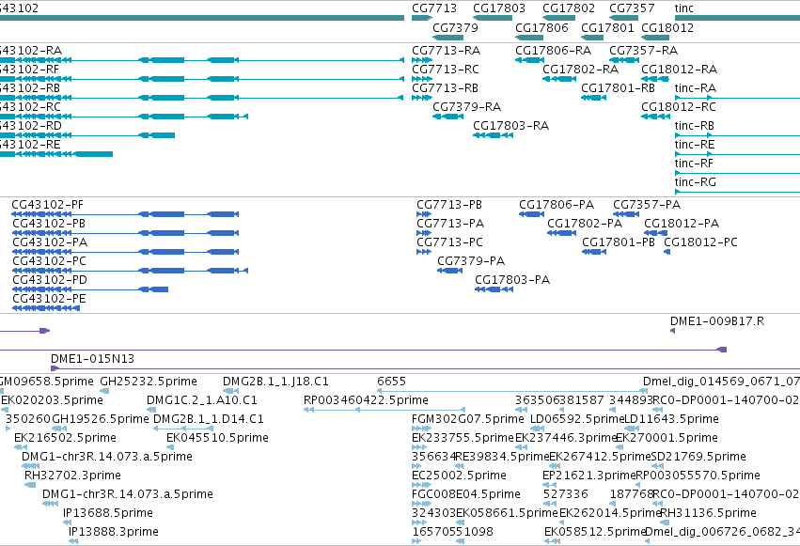Image resolution: width=800 pixels, height=546 pixels.
Task: Select EST DMG2B.1_1.J18.C1
Action: (x=231, y=391)
